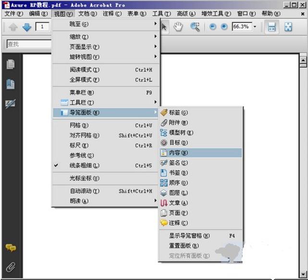308x280 pixels.
Task: Open the Pages panel in sidebar
Action: (11, 64)
